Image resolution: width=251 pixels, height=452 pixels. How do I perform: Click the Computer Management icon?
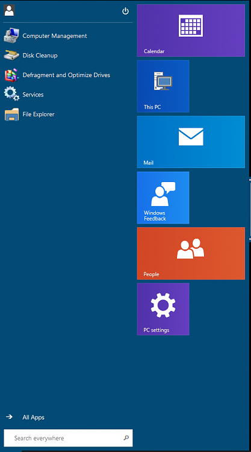tap(11, 36)
